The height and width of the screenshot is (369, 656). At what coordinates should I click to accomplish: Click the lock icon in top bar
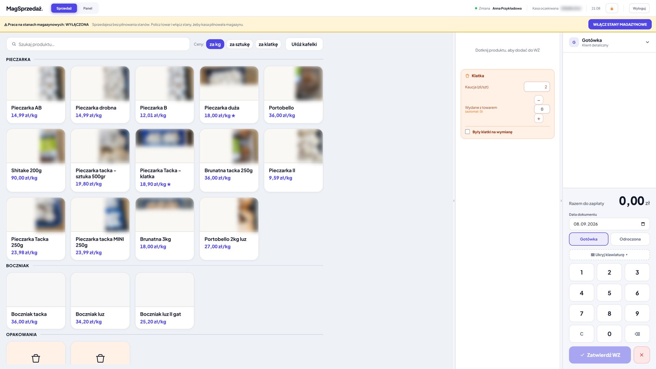(612, 9)
